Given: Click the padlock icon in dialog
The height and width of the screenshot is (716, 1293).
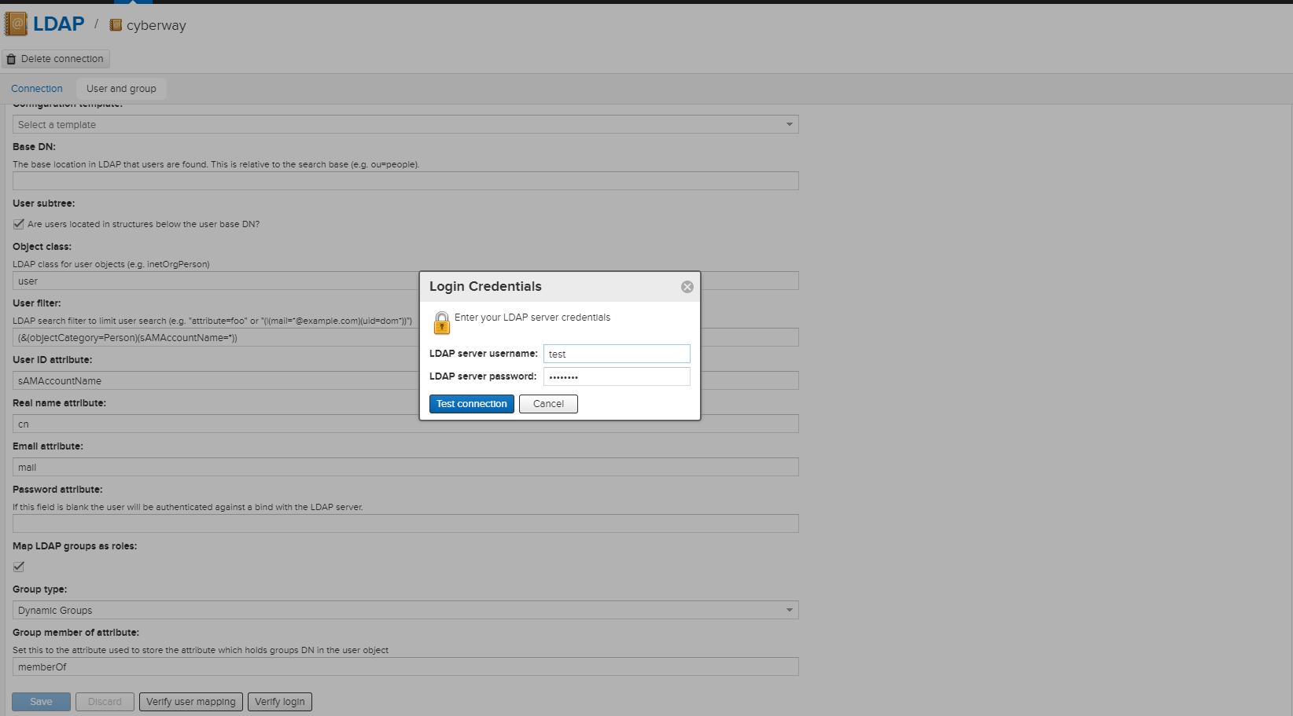Looking at the screenshot, I should pyautogui.click(x=442, y=322).
